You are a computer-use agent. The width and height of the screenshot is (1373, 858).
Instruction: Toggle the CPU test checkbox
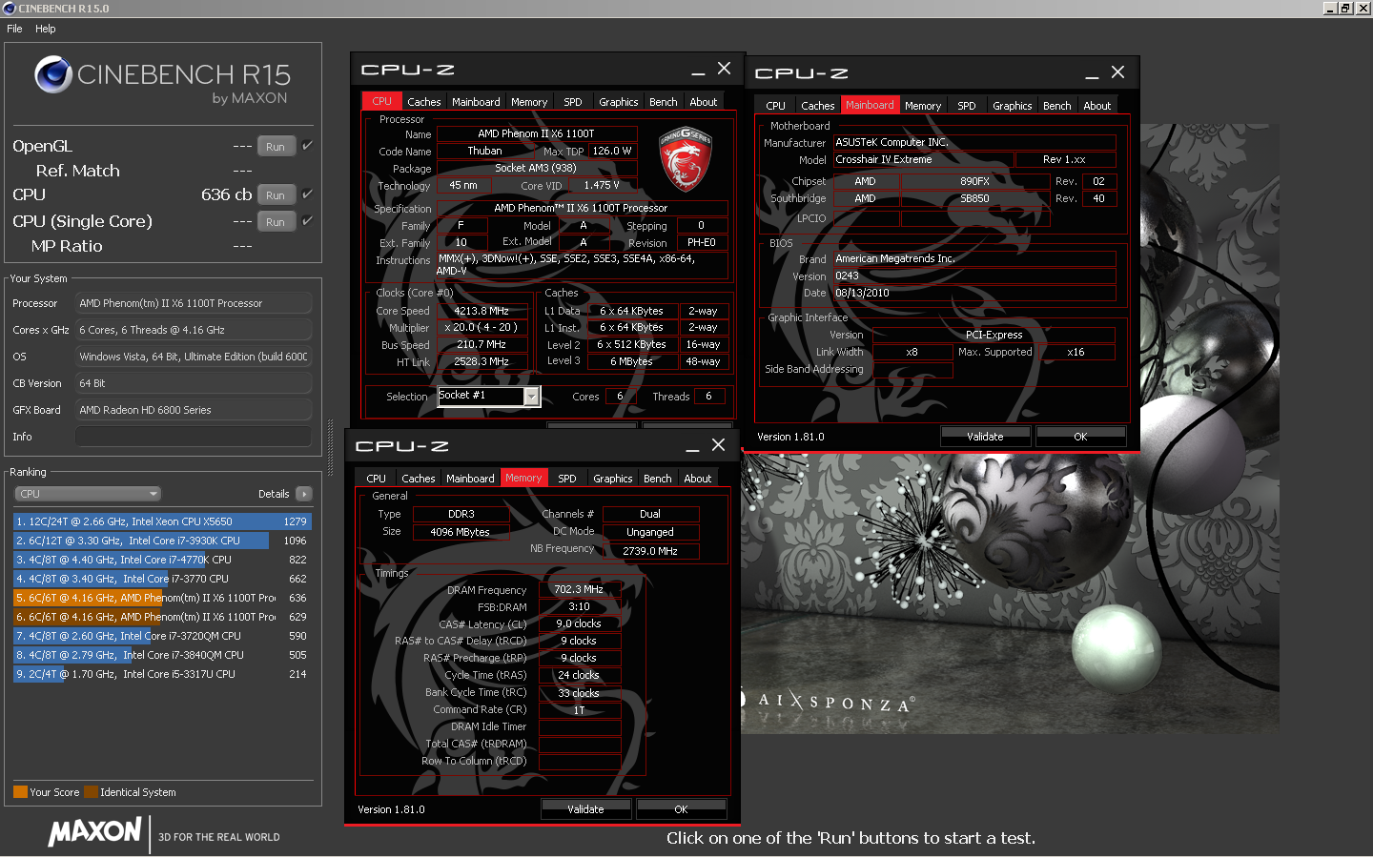(307, 194)
